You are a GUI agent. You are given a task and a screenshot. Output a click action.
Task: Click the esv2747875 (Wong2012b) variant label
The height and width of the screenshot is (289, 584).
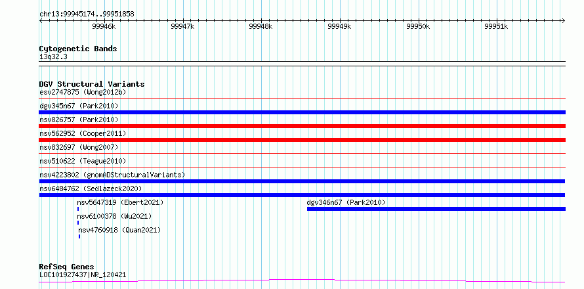(x=84, y=92)
